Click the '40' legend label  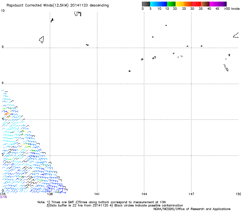point(209,9)
